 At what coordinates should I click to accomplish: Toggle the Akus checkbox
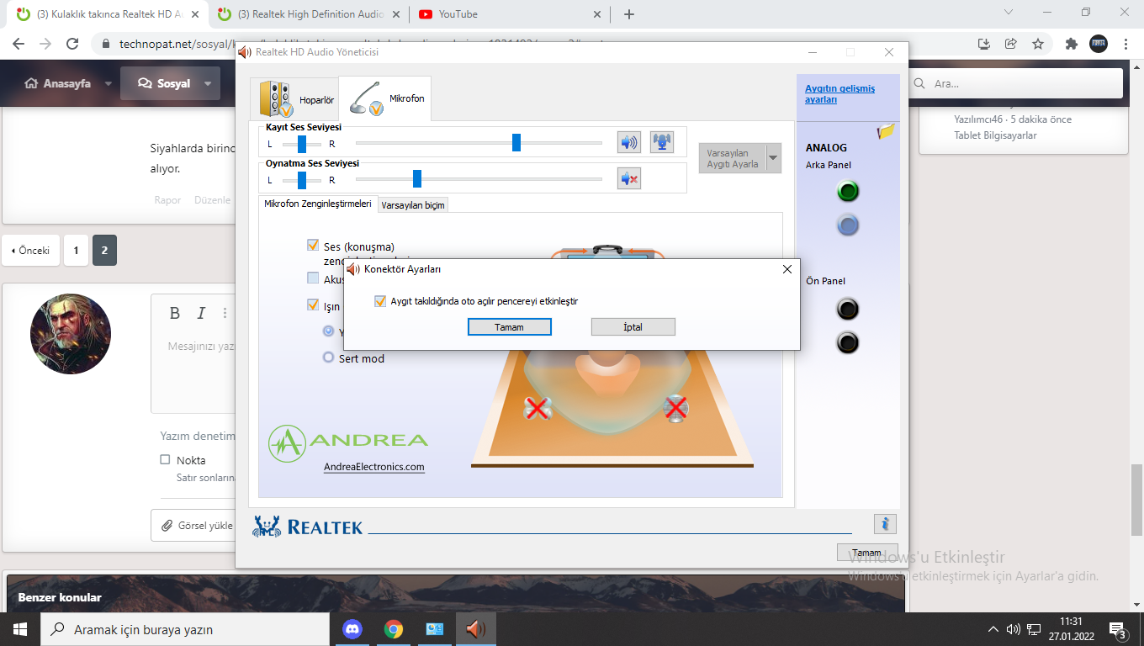click(x=313, y=278)
